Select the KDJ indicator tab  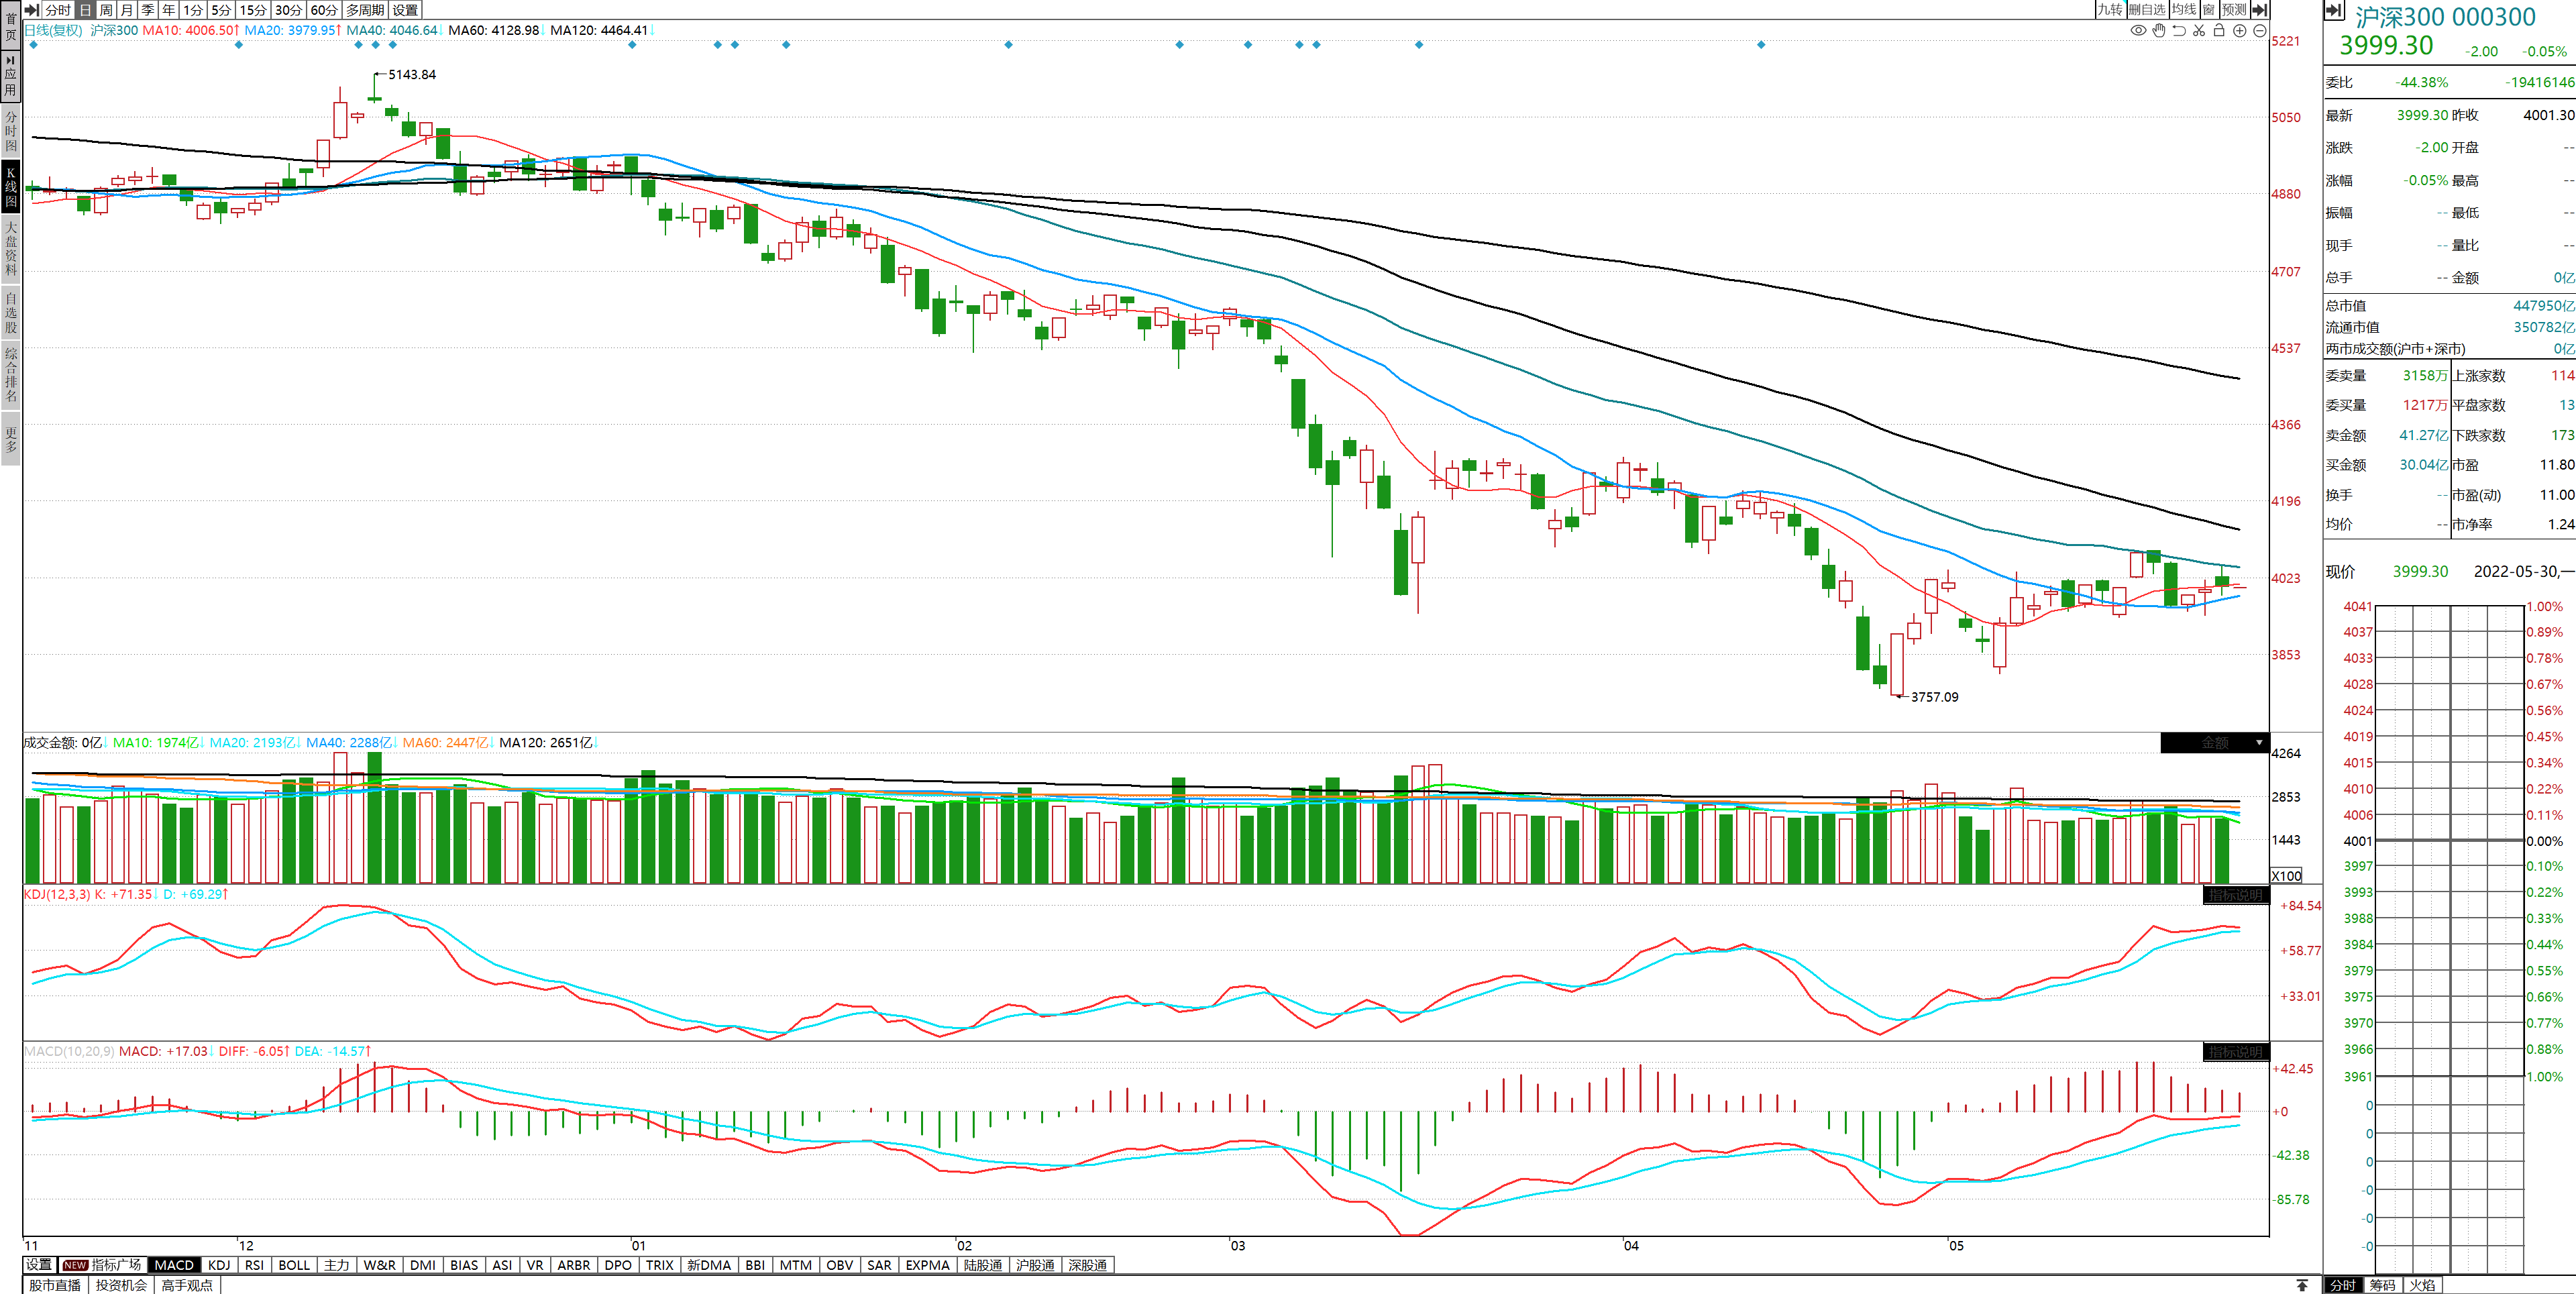tap(219, 1265)
